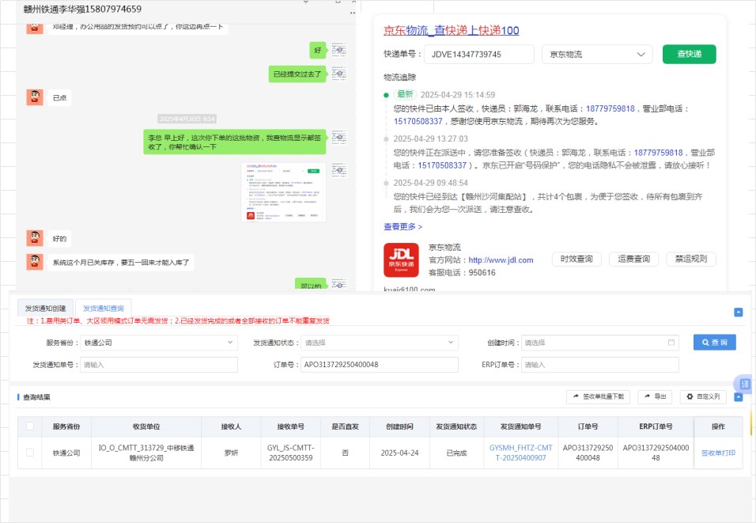This screenshot has width=756, height=523.
Task: Click the floating 译 translate icon
Action: 745,384
